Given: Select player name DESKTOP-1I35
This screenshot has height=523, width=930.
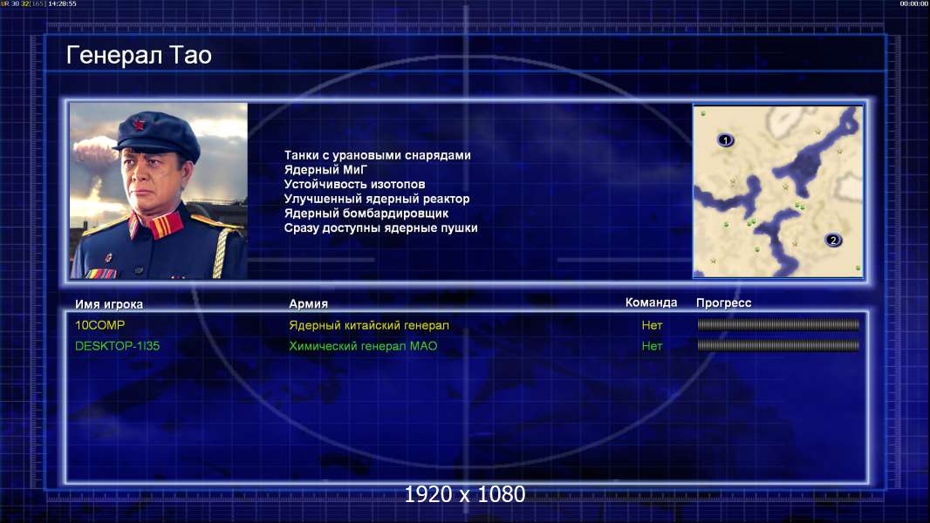Looking at the screenshot, I should click(117, 346).
